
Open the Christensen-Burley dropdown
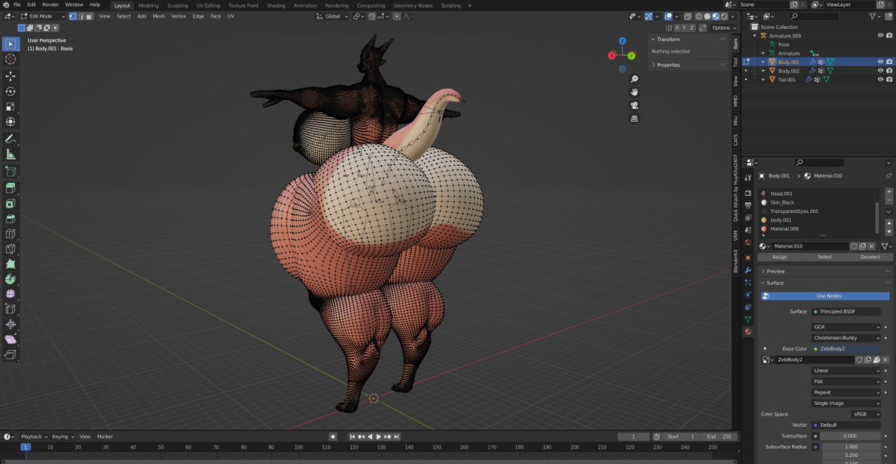(847, 338)
